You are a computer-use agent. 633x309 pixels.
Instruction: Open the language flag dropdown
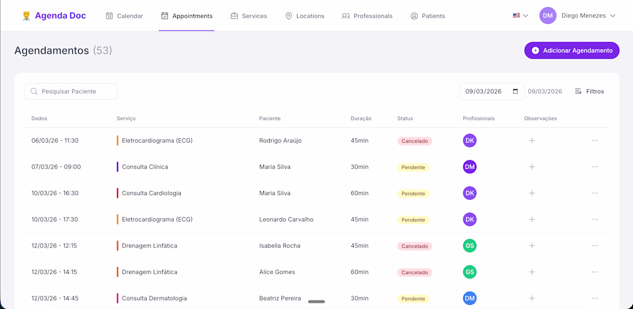[x=520, y=16]
